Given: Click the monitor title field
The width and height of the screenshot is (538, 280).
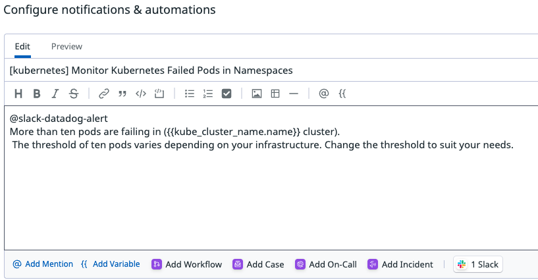Looking at the screenshot, I should point(271,70).
